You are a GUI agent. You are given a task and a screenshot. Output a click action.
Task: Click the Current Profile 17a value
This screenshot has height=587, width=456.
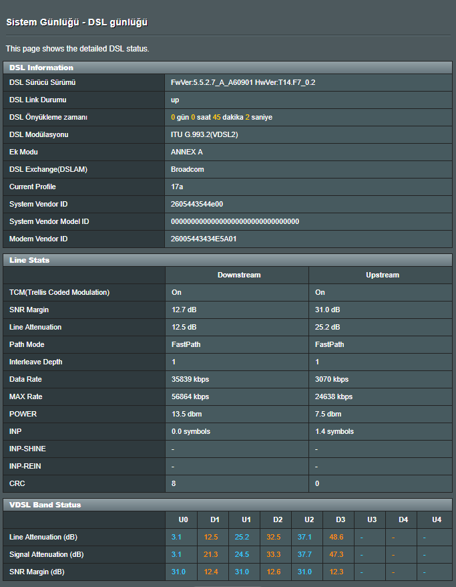pyautogui.click(x=177, y=187)
